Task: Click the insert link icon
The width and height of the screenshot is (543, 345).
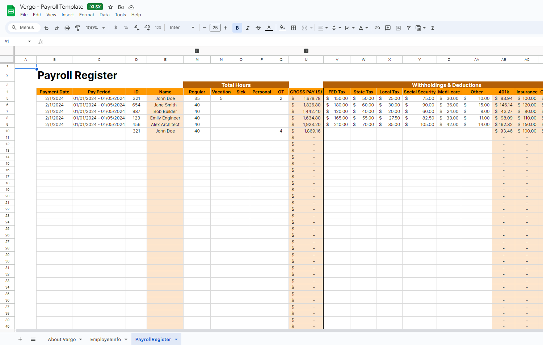Action: pyautogui.click(x=377, y=28)
